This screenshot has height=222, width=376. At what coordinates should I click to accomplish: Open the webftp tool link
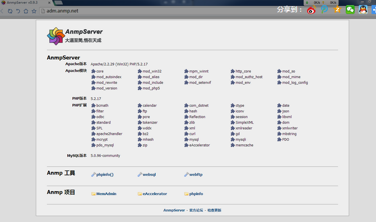(x=196, y=174)
